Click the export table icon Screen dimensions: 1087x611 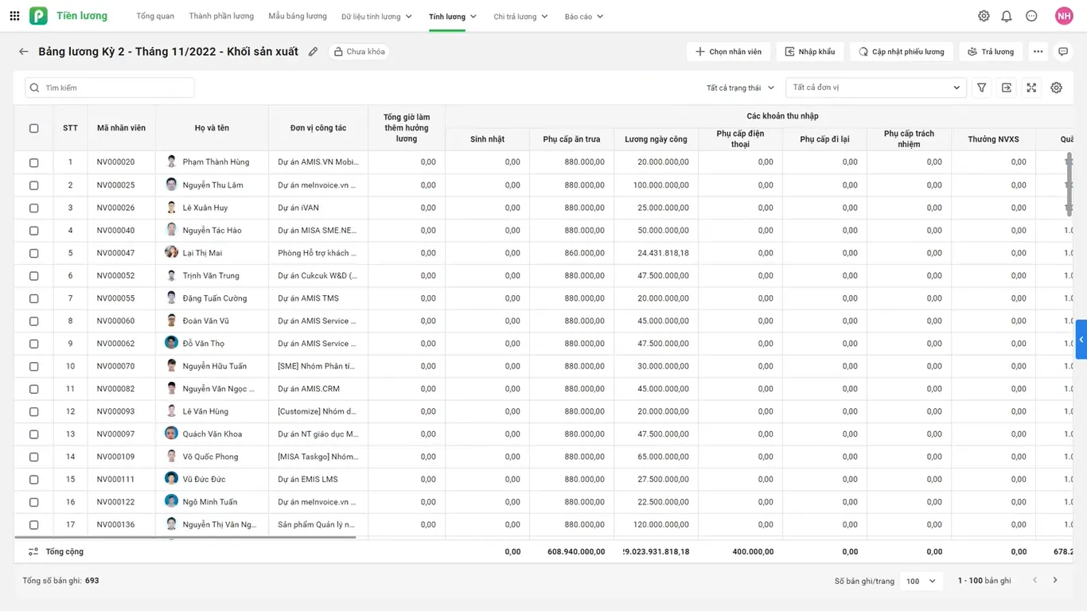(x=1007, y=88)
